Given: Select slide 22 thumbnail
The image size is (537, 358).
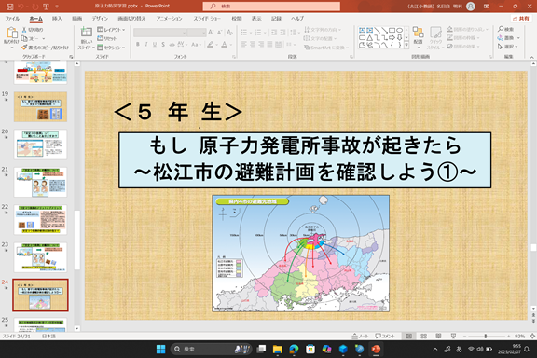Looking at the screenshot, I should point(40,220).
